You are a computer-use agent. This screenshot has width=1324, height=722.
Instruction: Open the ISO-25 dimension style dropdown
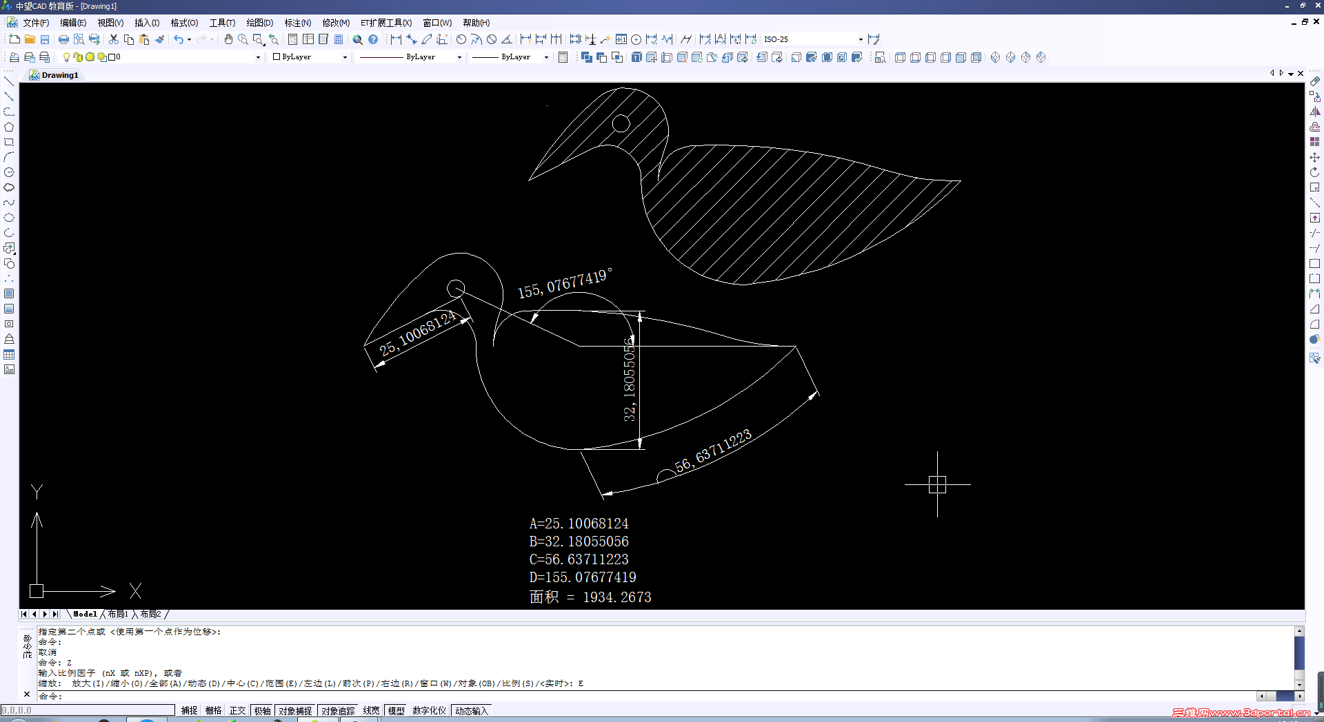coord(861,39)
